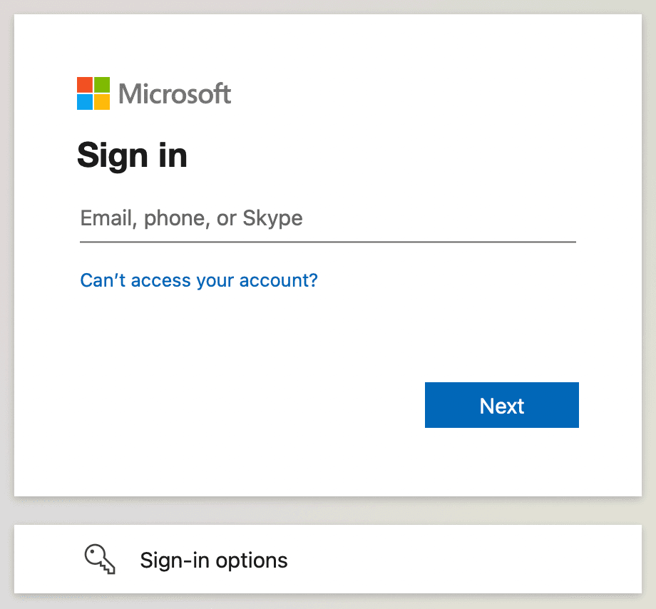Click the word Skype in the placeholder
The height and width of the screenshot is (609, 656).
tap(272, 218)
